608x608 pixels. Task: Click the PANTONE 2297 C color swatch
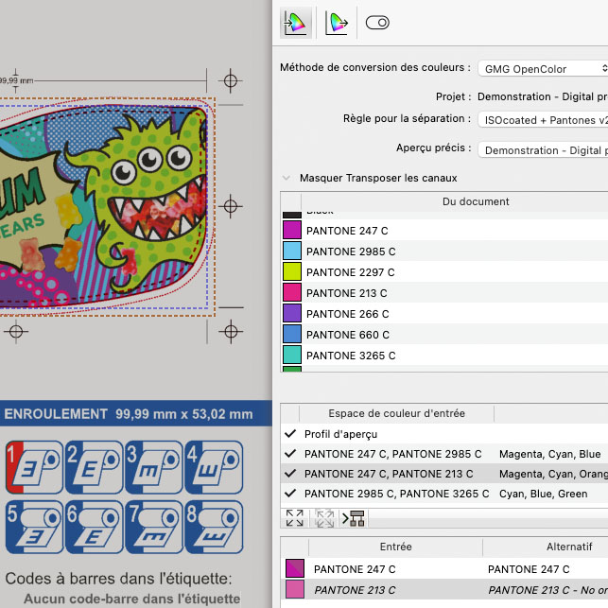click(292, 271)
